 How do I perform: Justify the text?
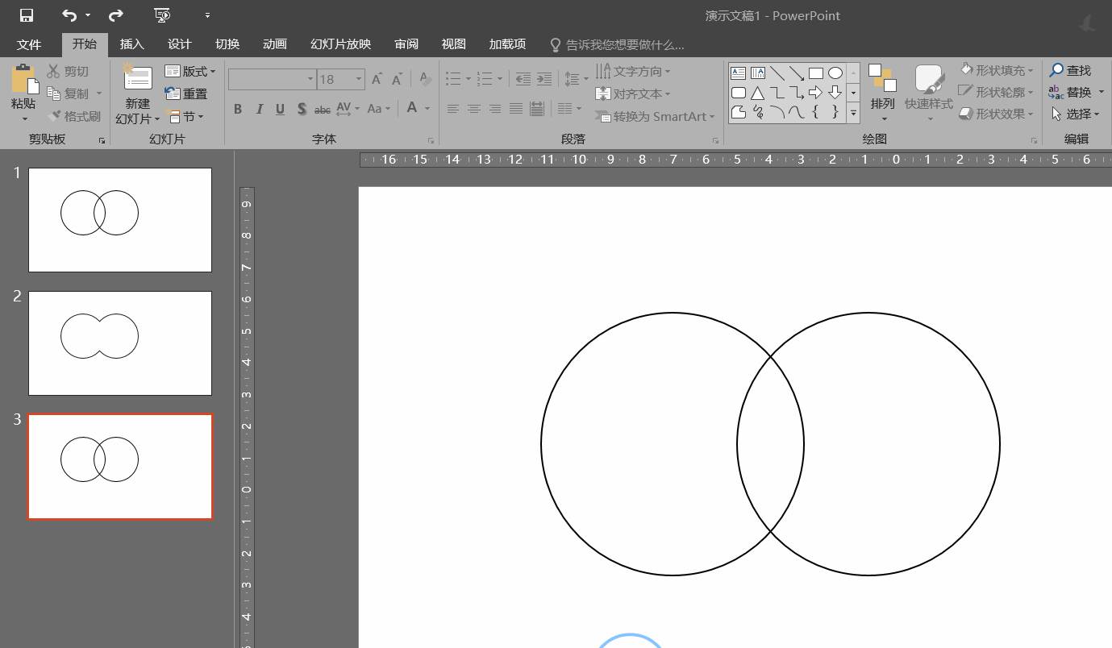pyautogui.click(x=516, y=109)
